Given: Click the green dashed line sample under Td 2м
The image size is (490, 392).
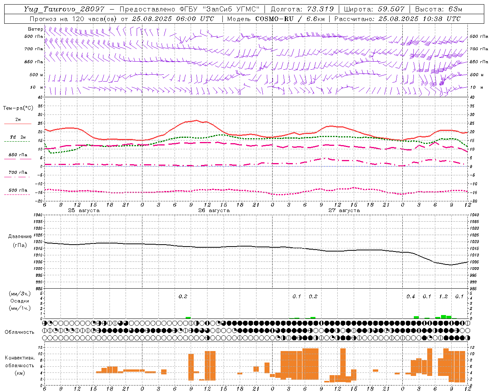Looking at the screenshot, I should [x=17, y=141].
